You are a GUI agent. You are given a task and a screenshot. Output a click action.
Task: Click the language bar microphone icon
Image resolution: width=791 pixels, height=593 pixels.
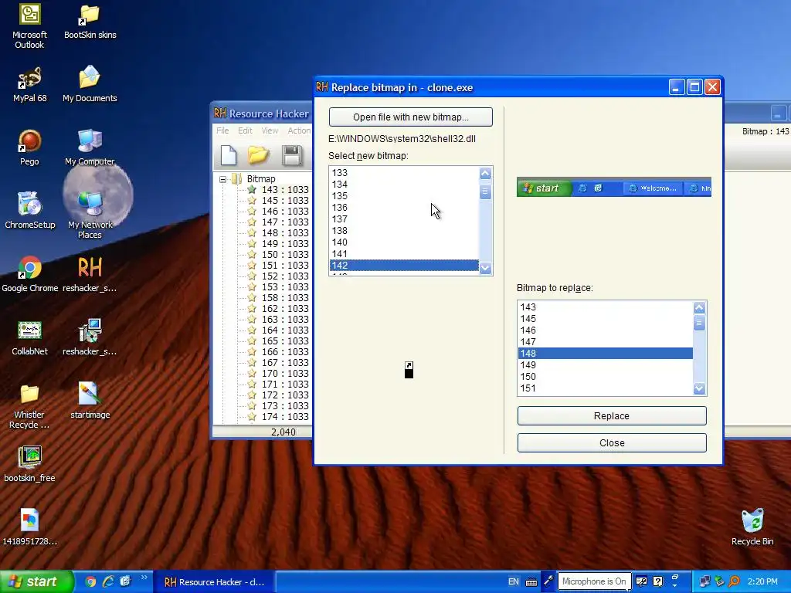point(548,581)
